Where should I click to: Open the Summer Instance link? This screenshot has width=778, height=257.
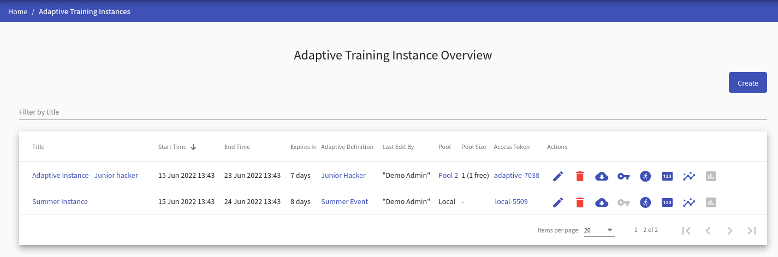[x=60, y=202]
